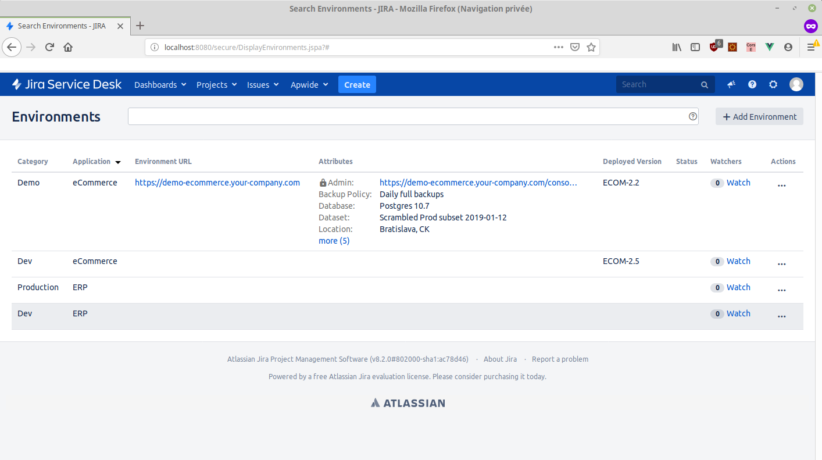Click the Firefox home icon
822x460 pixels.
coord(68,48)
